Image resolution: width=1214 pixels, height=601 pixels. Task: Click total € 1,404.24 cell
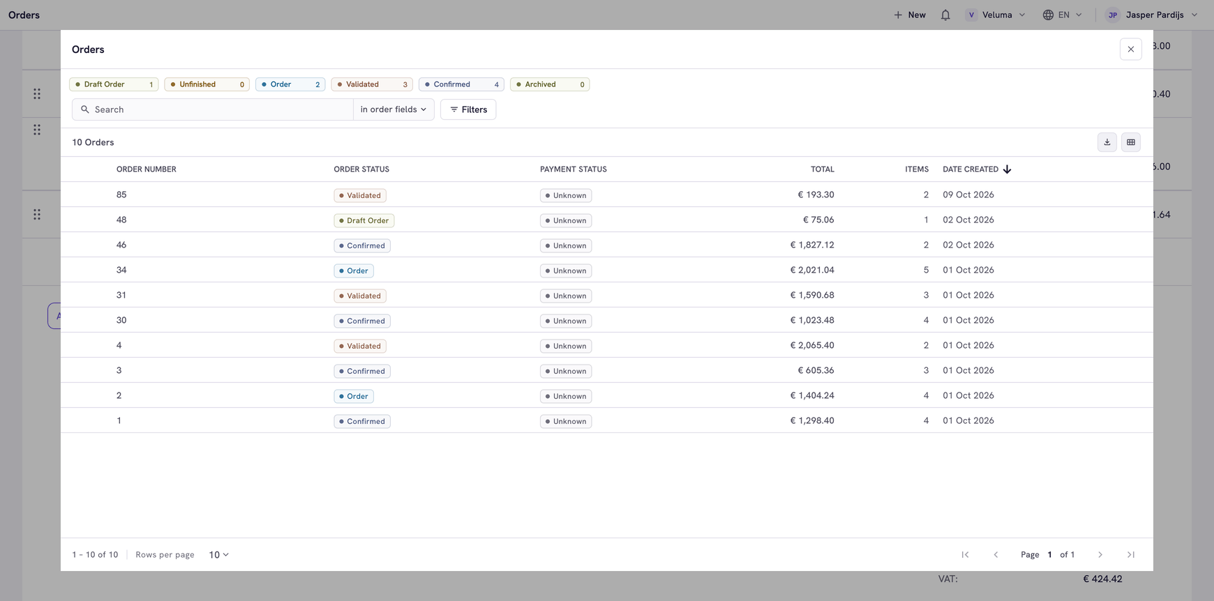tap(812, 395)
